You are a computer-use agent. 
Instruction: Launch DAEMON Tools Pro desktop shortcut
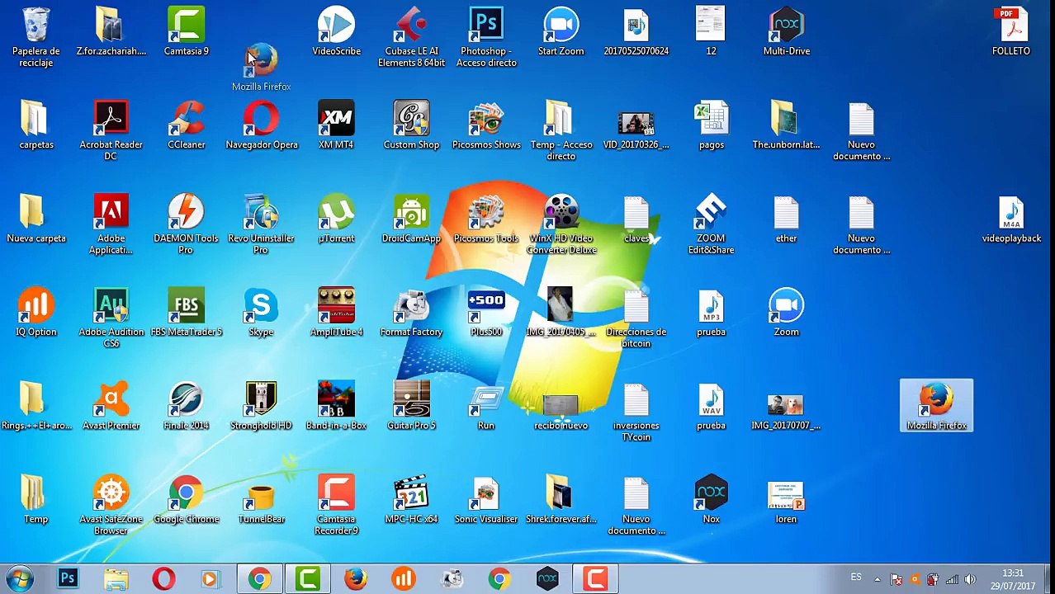coord(186,224)
